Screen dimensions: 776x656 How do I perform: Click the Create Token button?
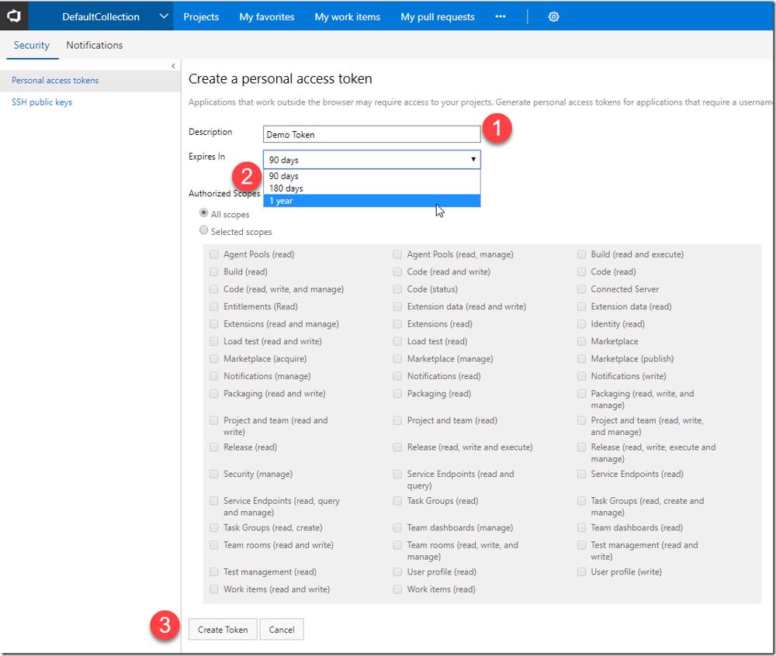point(223,630)
